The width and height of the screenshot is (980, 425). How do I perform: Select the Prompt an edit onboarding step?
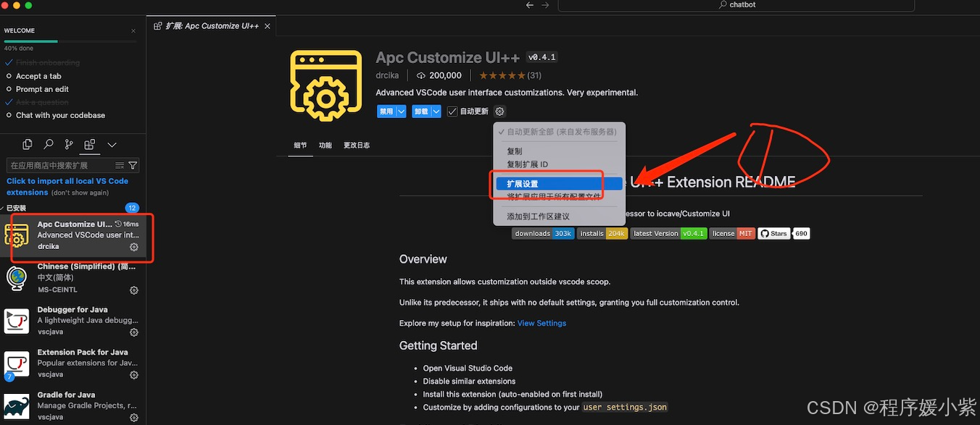(42, 89)
